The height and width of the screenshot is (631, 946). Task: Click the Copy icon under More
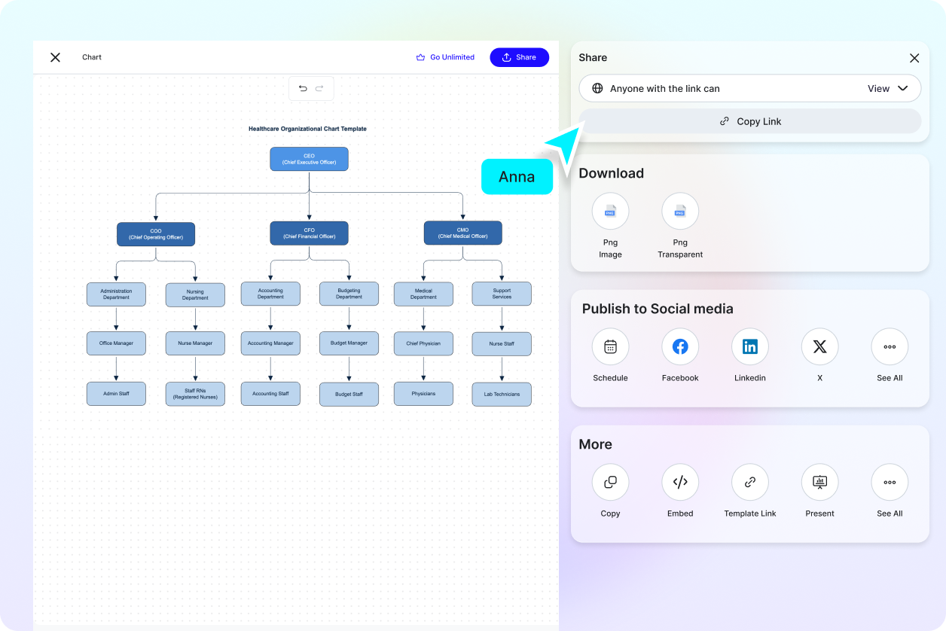point(610,482)
